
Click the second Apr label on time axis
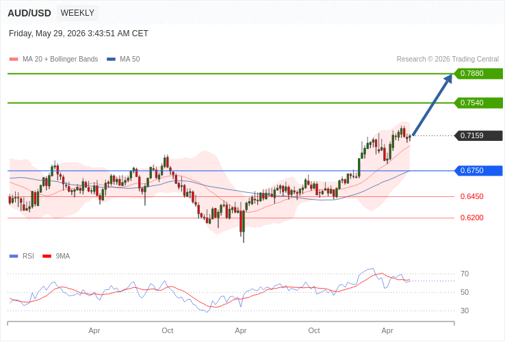pyautogui.click(x=241, y=331)
